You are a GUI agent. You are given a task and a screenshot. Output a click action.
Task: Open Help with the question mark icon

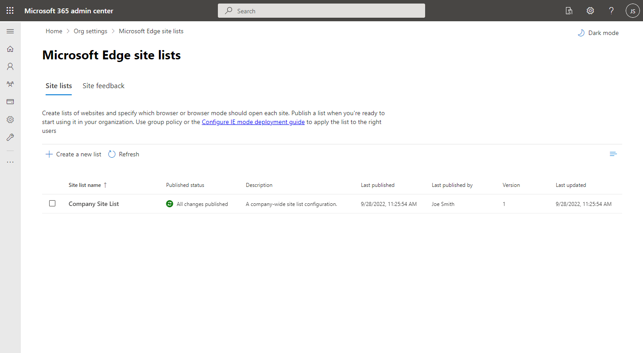click(x=611, y=10)
